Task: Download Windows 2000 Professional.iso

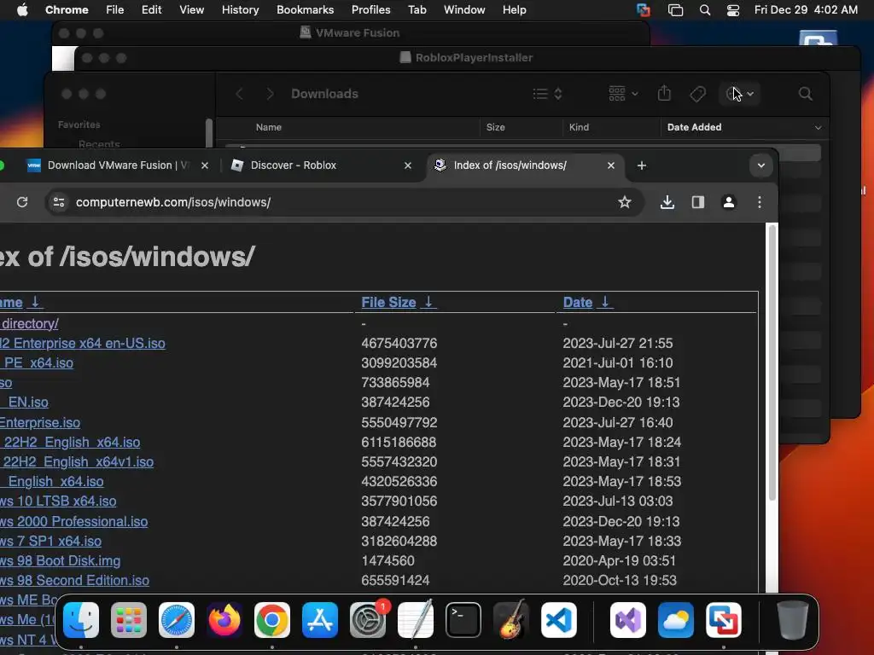Action: click(73, 521)
